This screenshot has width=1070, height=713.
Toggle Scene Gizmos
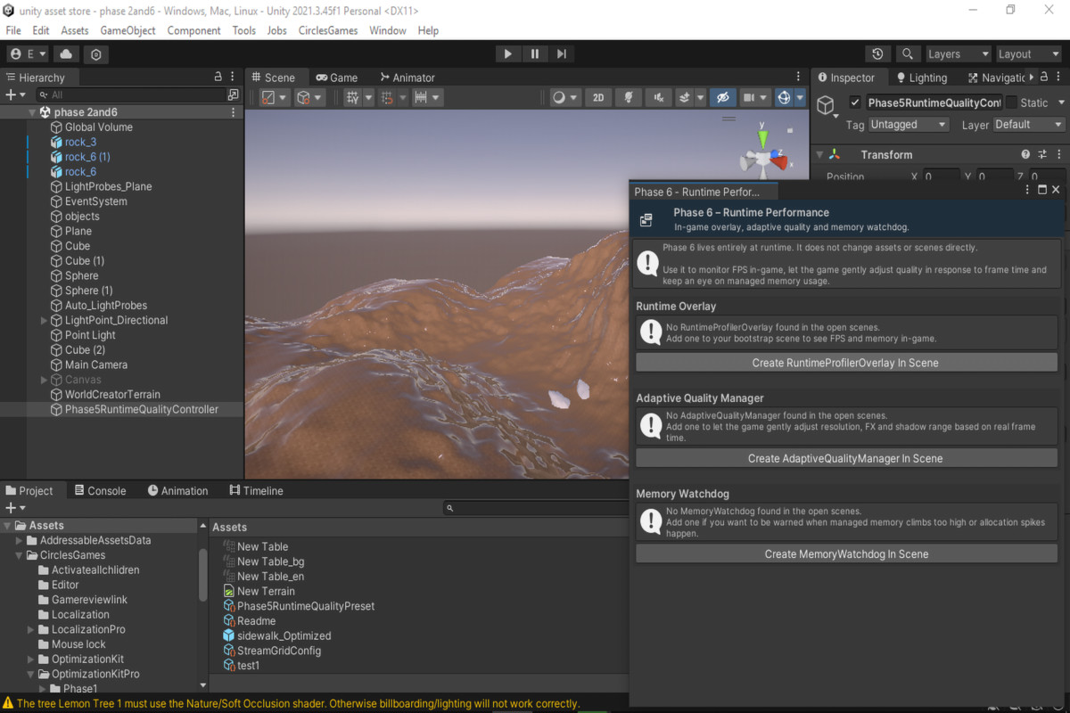point(784,98)
